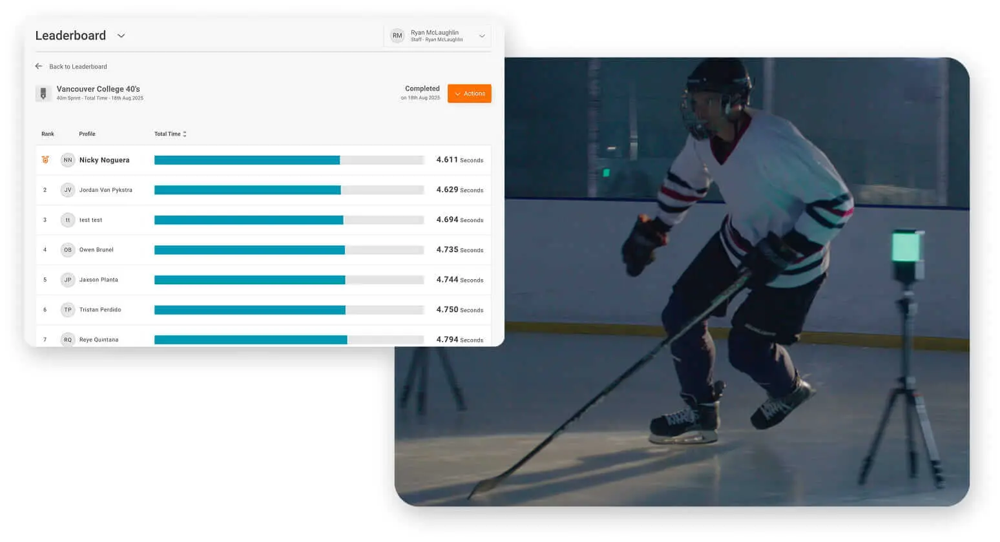Screen dimensions: 1000x542
Task: Select Vancouver College 40's title
Action: click(x=98, y=89)
